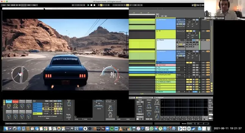Viewport: 245px width, 133px height.
Task: Open the Muscule Car output dropdown on V8
Action: [x=181, y=31]
